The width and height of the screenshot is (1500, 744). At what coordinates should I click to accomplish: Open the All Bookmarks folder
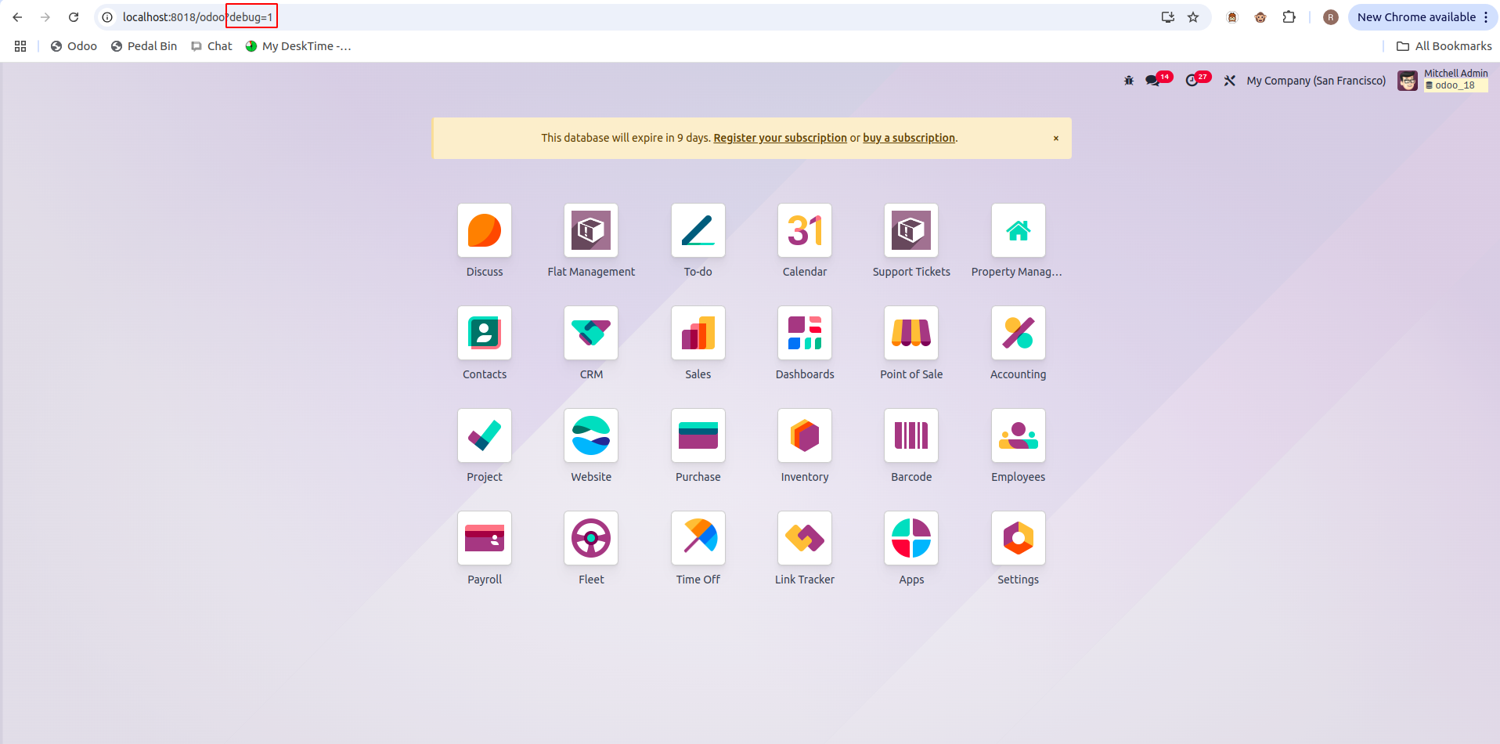(x=1444, y=46)
